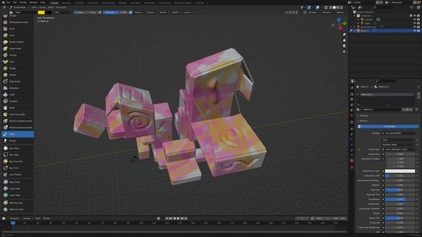422x237 pixels.
Task: Select the Pinch sculpt brush
Action: 18,29
